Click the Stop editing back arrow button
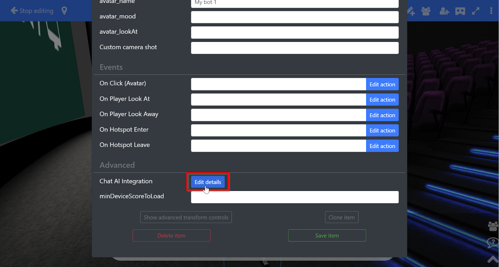Image resolution: width=499 pixels, height=267 pixels. (32, 11)
